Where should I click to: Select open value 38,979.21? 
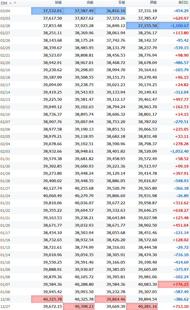point(52,136)
